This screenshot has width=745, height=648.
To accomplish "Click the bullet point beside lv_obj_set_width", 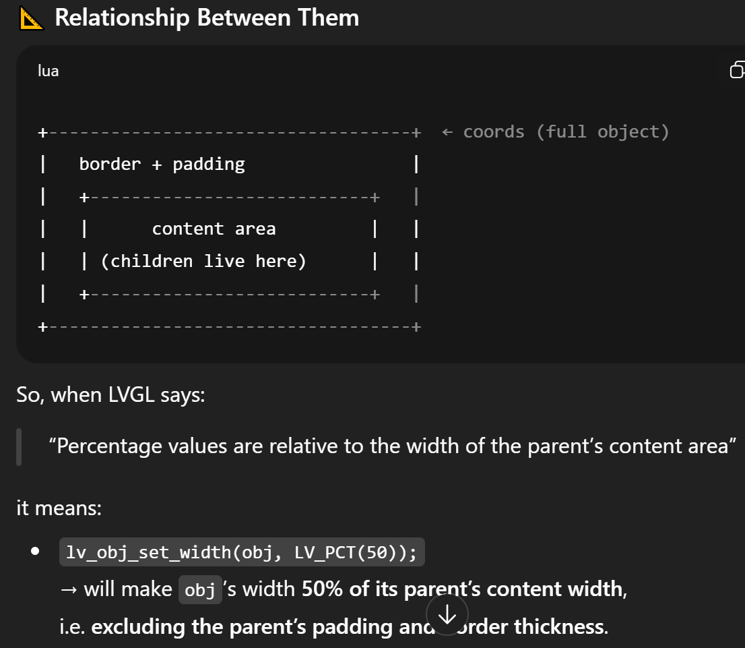I will tap(35, 552).
